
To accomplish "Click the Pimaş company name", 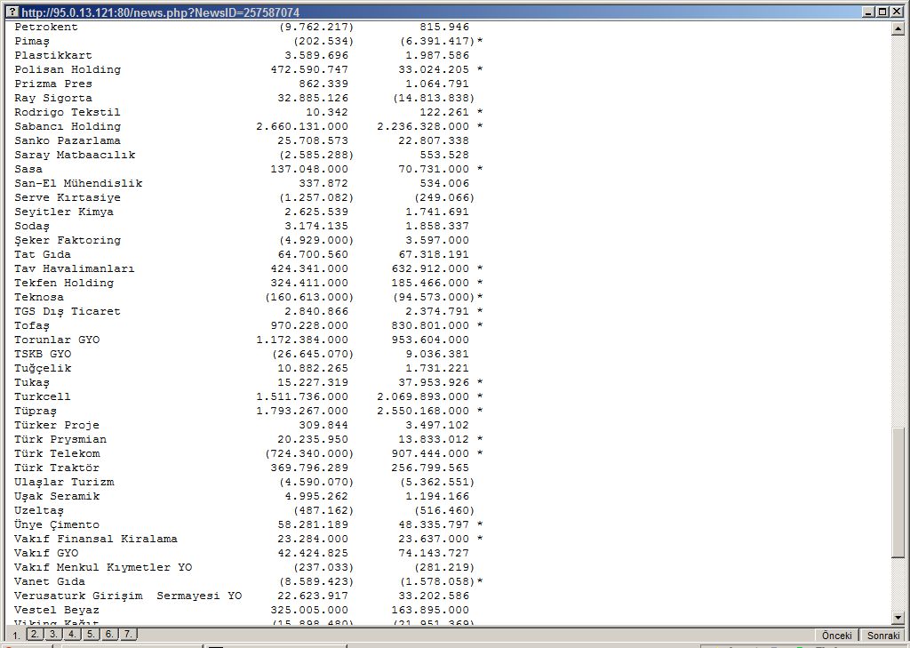I will tap(32, 41).
